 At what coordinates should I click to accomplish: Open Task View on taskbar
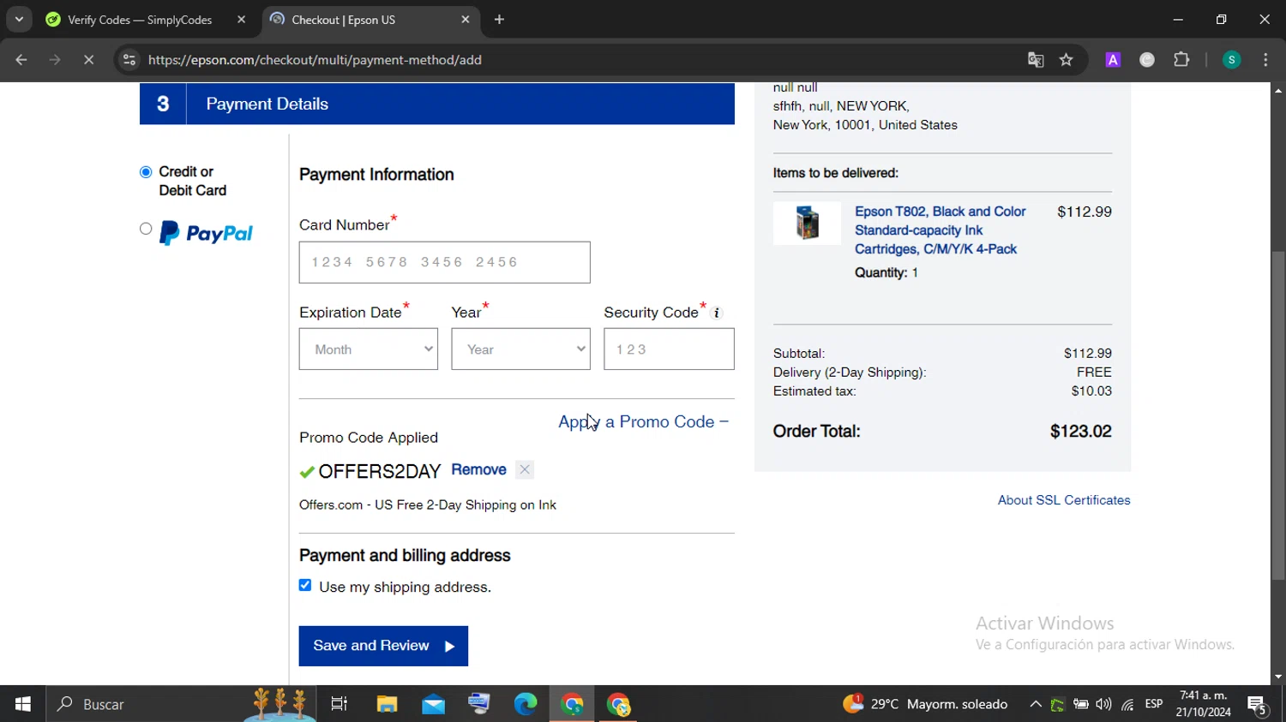(340, 704)
